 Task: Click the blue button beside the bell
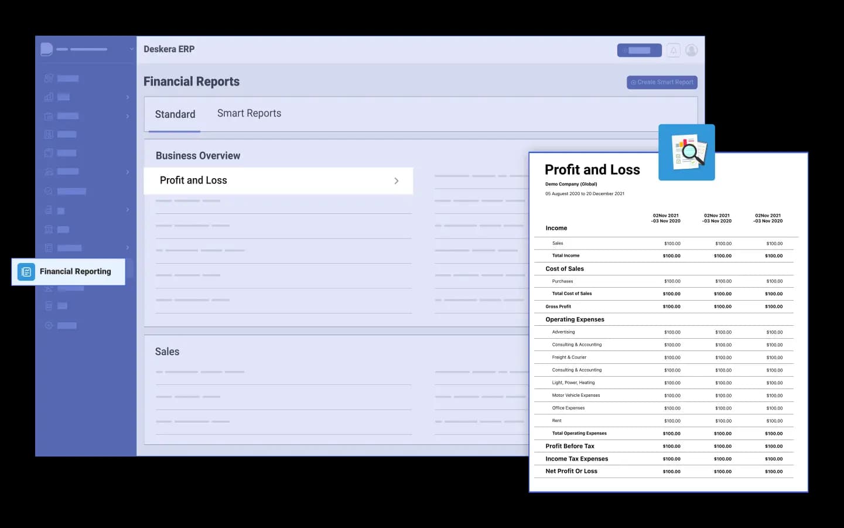click(x=639, y=50)
